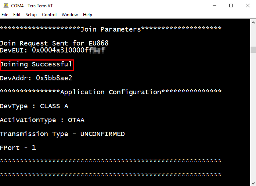This screenshot has width=256, height=186.
Task: Minimize the Tera Term window
Action: (214, 6)
